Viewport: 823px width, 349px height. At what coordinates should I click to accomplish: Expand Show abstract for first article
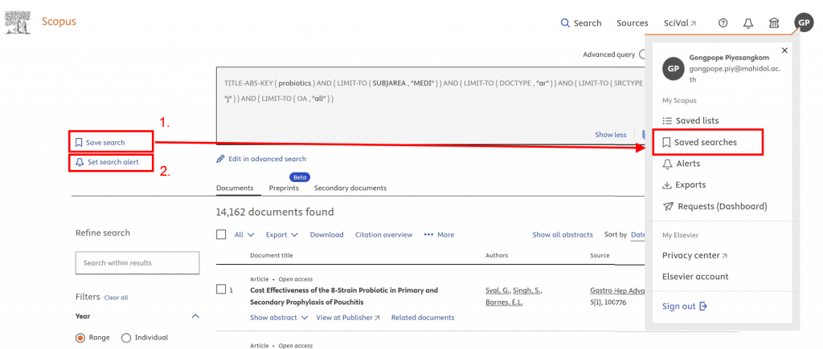[x=279, y=318]
